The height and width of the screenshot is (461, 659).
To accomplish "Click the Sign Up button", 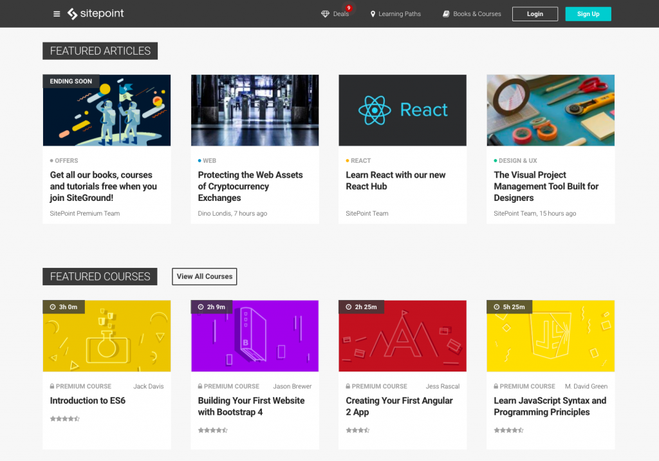I will tap(588, 14).
